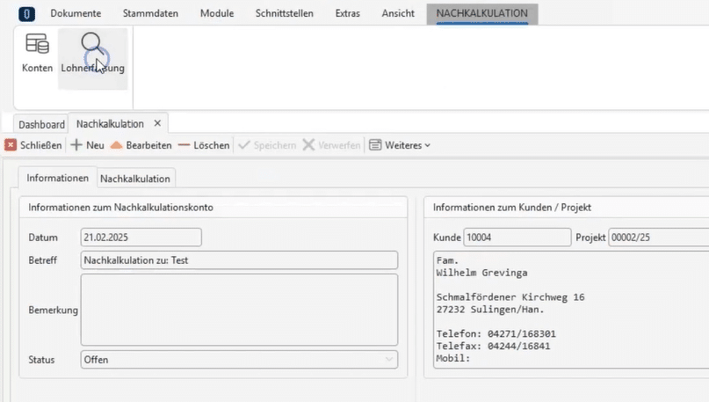Click the '27232 Sulingen/Han.' line

[490, 310]
